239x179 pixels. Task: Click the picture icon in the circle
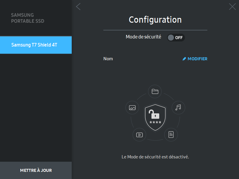132,108
